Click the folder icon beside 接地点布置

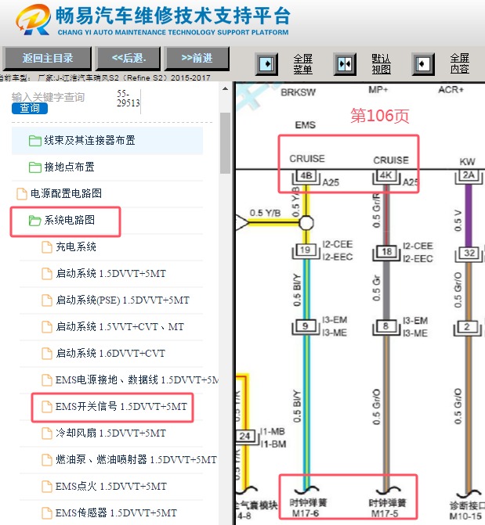tap(35, 167)
